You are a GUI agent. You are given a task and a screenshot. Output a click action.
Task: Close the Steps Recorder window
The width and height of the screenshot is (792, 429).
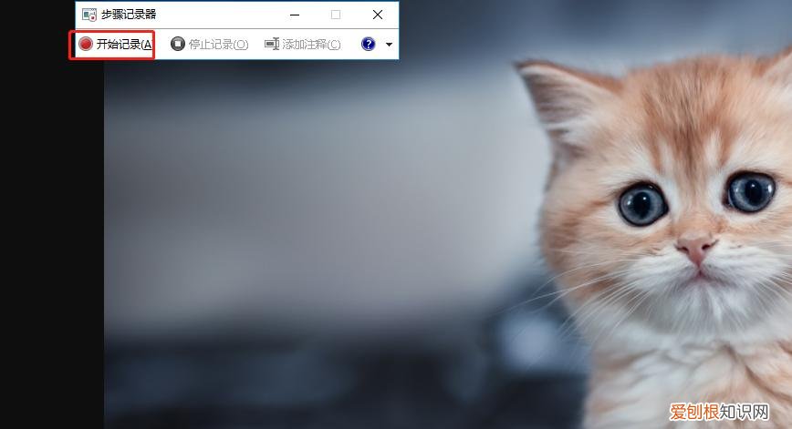click(378, 15)
